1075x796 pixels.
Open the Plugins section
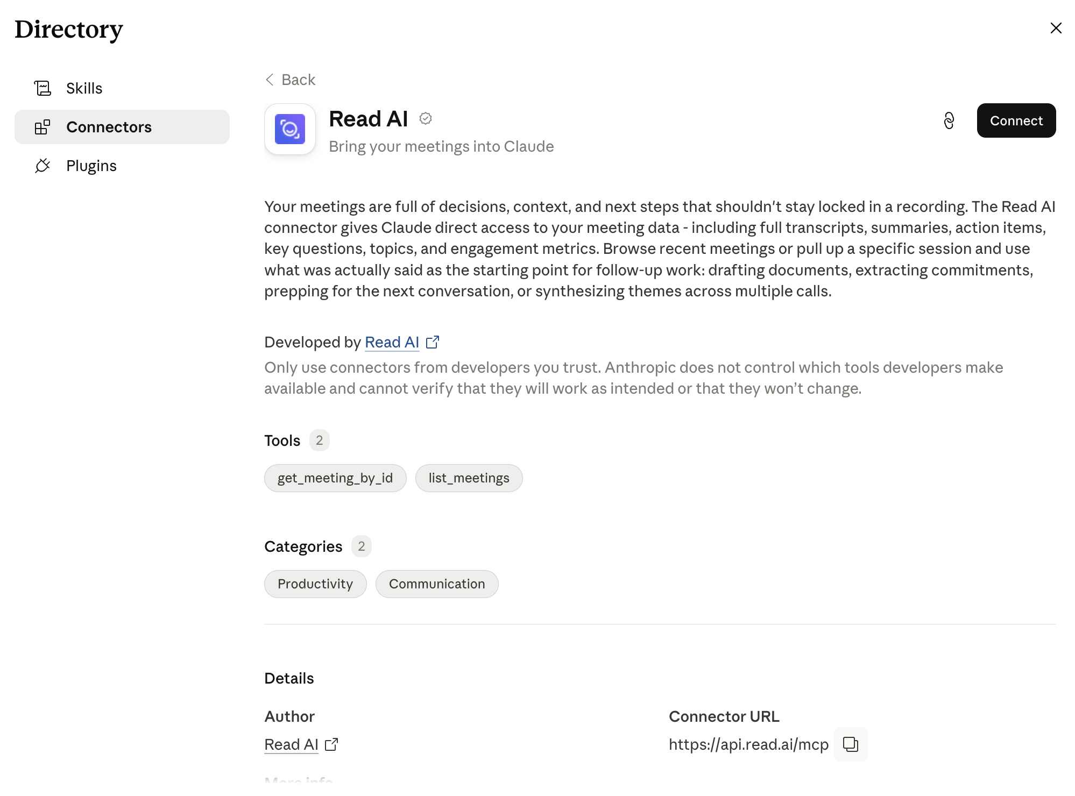coord(122,166)
